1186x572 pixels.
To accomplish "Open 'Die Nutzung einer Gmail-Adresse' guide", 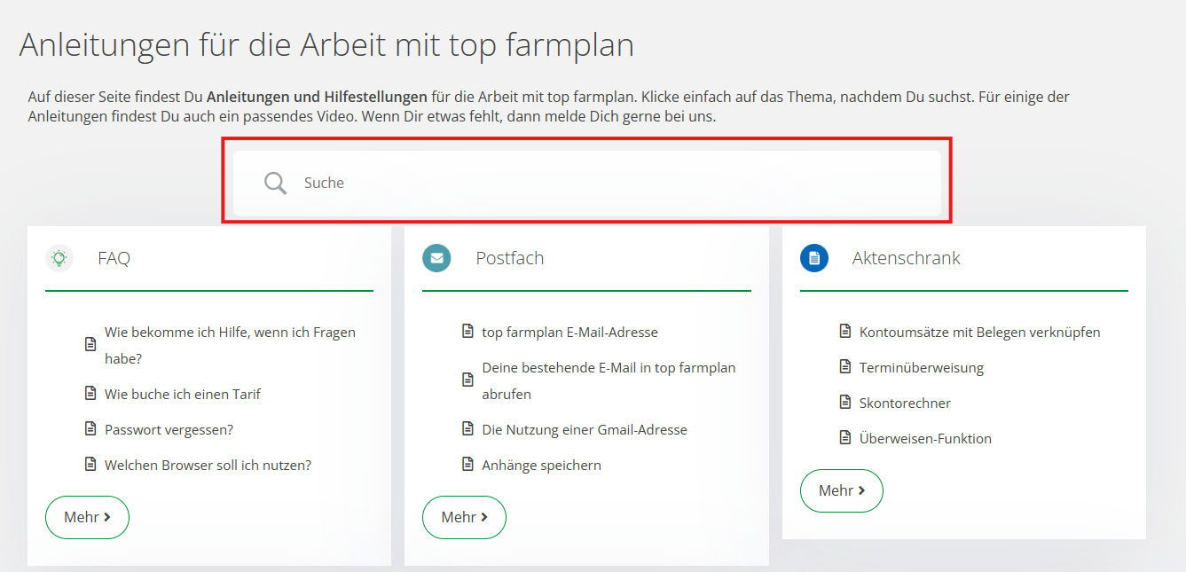I will point(585,429).
